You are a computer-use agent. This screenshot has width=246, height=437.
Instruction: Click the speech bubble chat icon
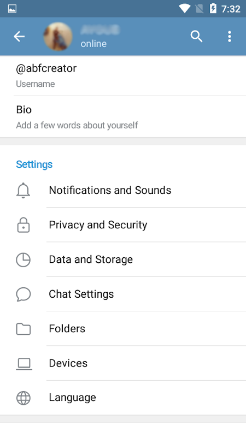click(x=23, y=294)
